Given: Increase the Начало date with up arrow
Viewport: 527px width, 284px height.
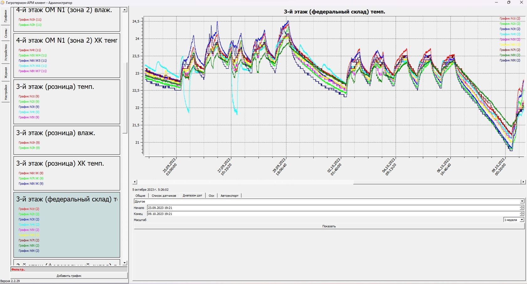Looking at the screenshot, I should point(522,206).
